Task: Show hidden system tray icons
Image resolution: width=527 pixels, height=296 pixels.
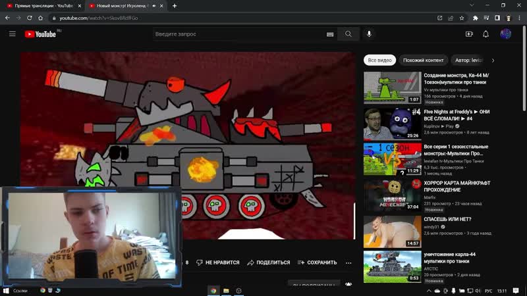Action: (429, 291)
